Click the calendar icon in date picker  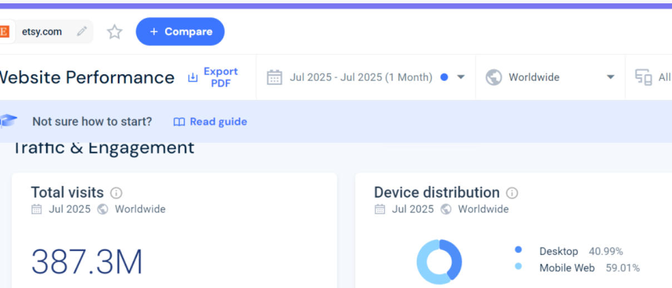[x=274, y=78]
